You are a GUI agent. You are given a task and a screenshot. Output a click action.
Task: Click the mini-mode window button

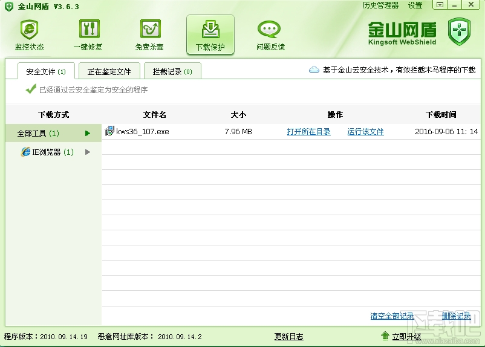440,5
